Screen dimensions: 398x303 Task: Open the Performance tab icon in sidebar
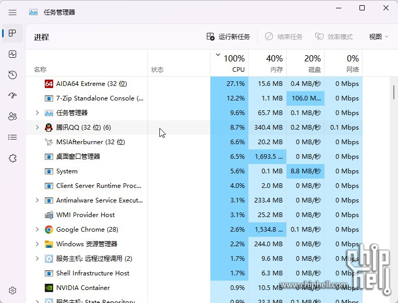12,54
